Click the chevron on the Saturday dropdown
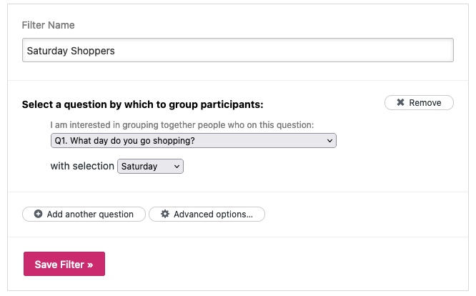This screenshot has height=296, width=476. (177, 166)
